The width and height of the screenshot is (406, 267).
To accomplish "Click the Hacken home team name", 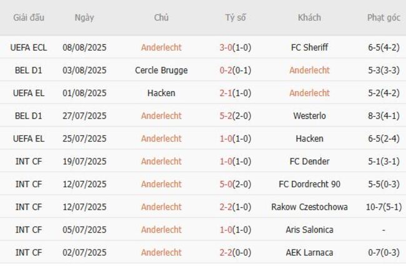I will (x=161, y=93).
